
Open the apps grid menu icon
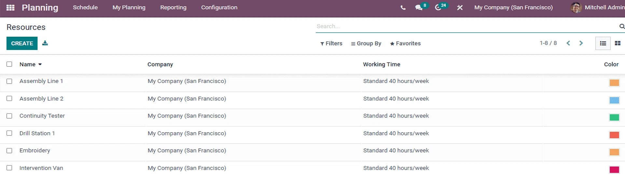[x=10, y=7]
